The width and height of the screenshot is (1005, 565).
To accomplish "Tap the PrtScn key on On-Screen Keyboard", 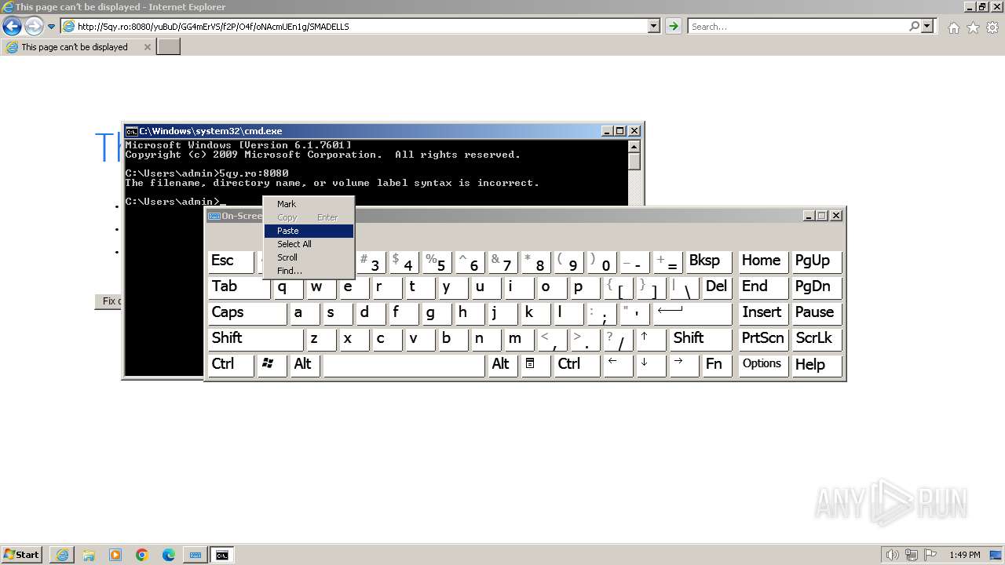I will point(763,339).
